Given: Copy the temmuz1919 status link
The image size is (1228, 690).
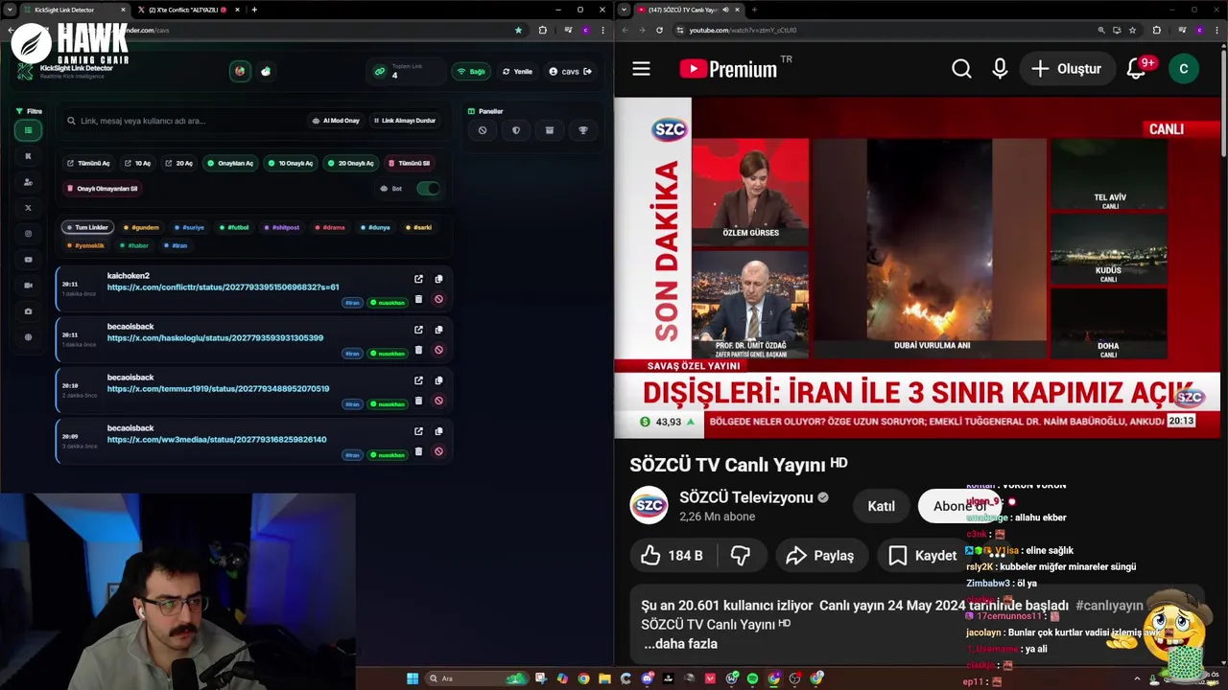Looking at the screenshot, I should coord(438,380).
